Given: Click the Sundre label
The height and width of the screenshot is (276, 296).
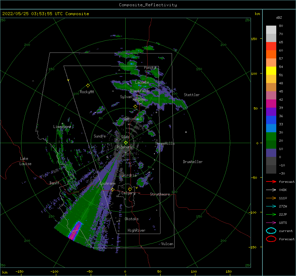Looking at the screenshot, I should point(100,136).
